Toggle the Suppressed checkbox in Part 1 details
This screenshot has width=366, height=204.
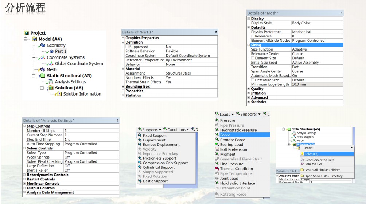(127, 47)
